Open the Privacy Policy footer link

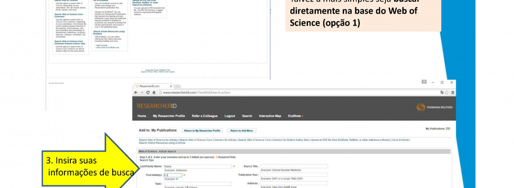point(153,72)
